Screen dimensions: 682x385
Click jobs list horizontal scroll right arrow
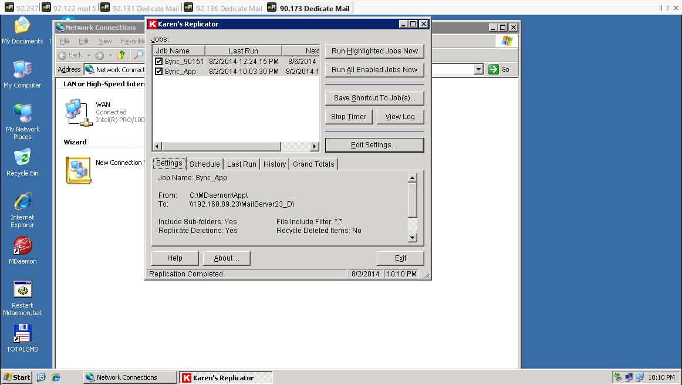pyautogui.click(x=315, y=147)
